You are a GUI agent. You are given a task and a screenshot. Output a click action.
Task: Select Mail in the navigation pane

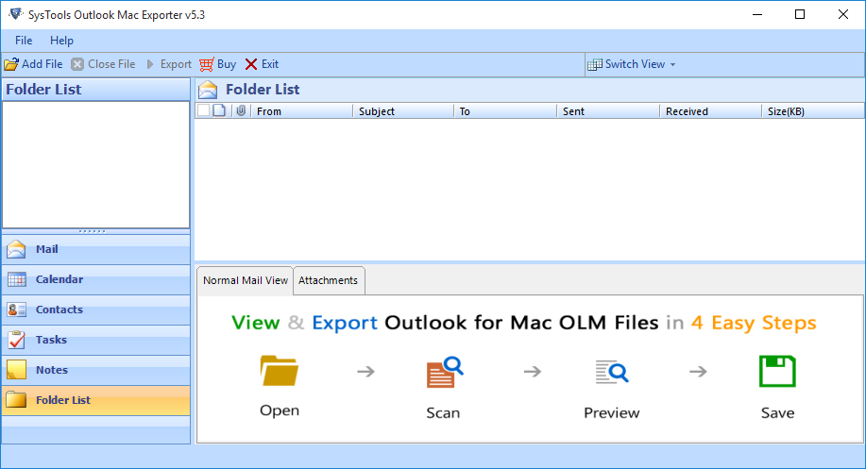click(x=96, y=249)
